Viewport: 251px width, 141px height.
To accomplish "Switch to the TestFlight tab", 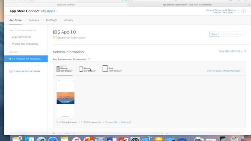I will point(51,20).
